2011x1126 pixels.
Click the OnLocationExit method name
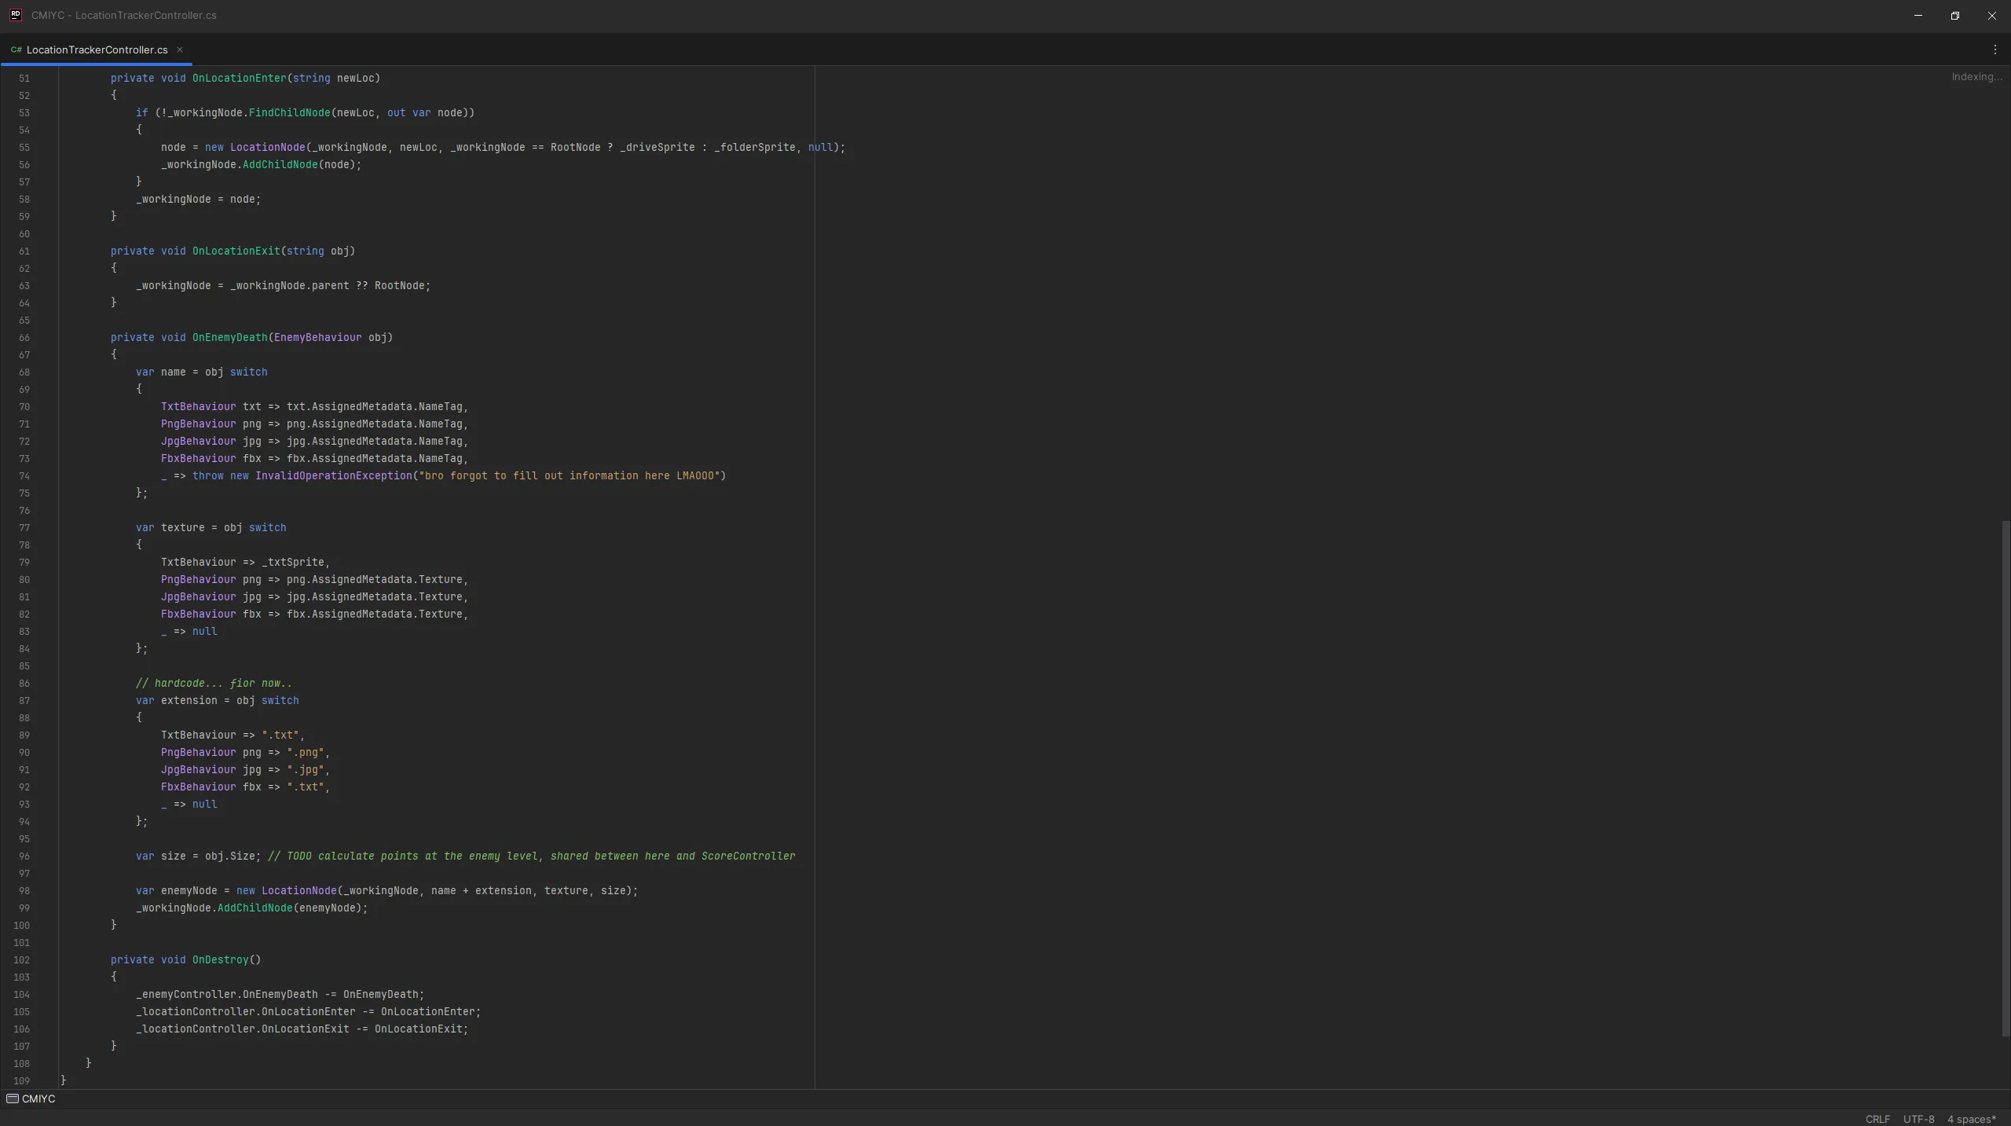coord(236,251)
